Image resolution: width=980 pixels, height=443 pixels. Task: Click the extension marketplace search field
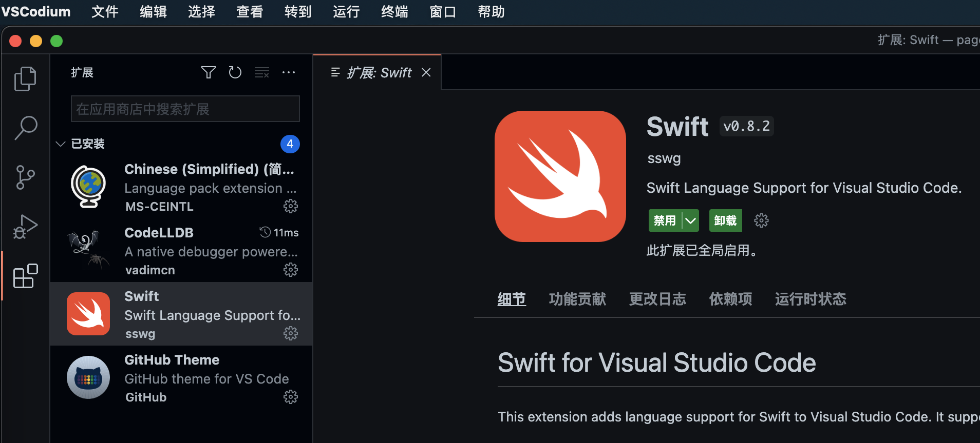coord(185,109)
